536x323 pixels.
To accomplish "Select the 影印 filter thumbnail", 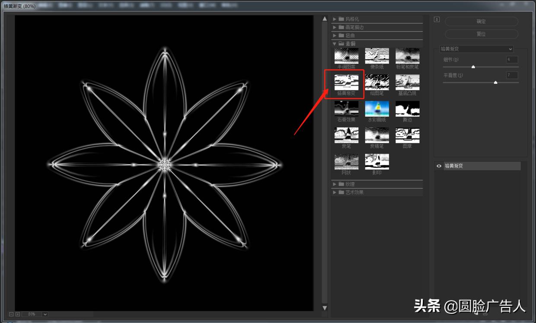I will coord(377,162).
